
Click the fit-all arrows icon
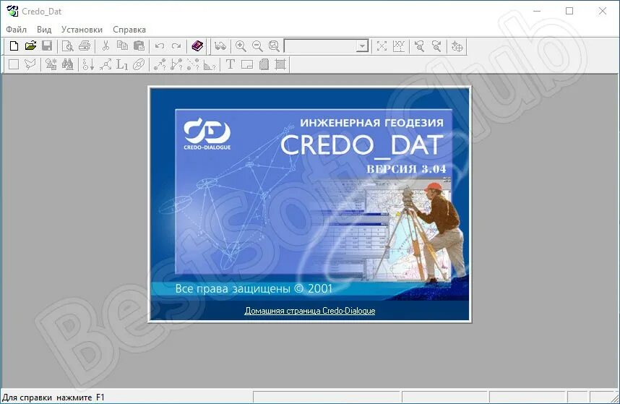382,46
